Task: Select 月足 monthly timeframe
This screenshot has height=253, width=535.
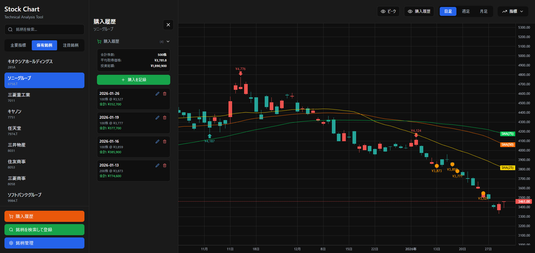Action: coord(483,11)
